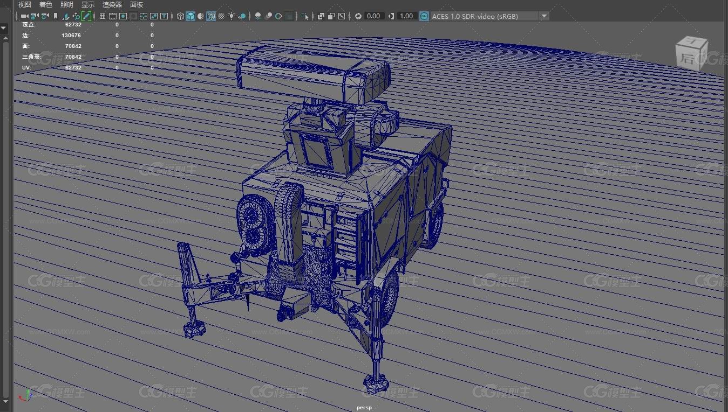The image size is (728, 412).
Task: Click the Motion Blur icon
Action: (x=269, y=16)
